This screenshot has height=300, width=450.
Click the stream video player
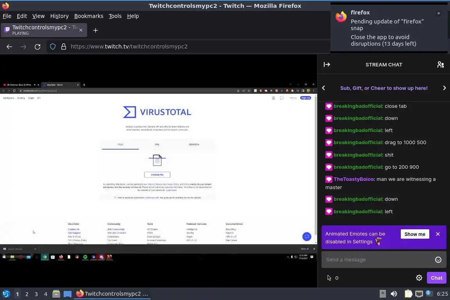click(159, 171)
